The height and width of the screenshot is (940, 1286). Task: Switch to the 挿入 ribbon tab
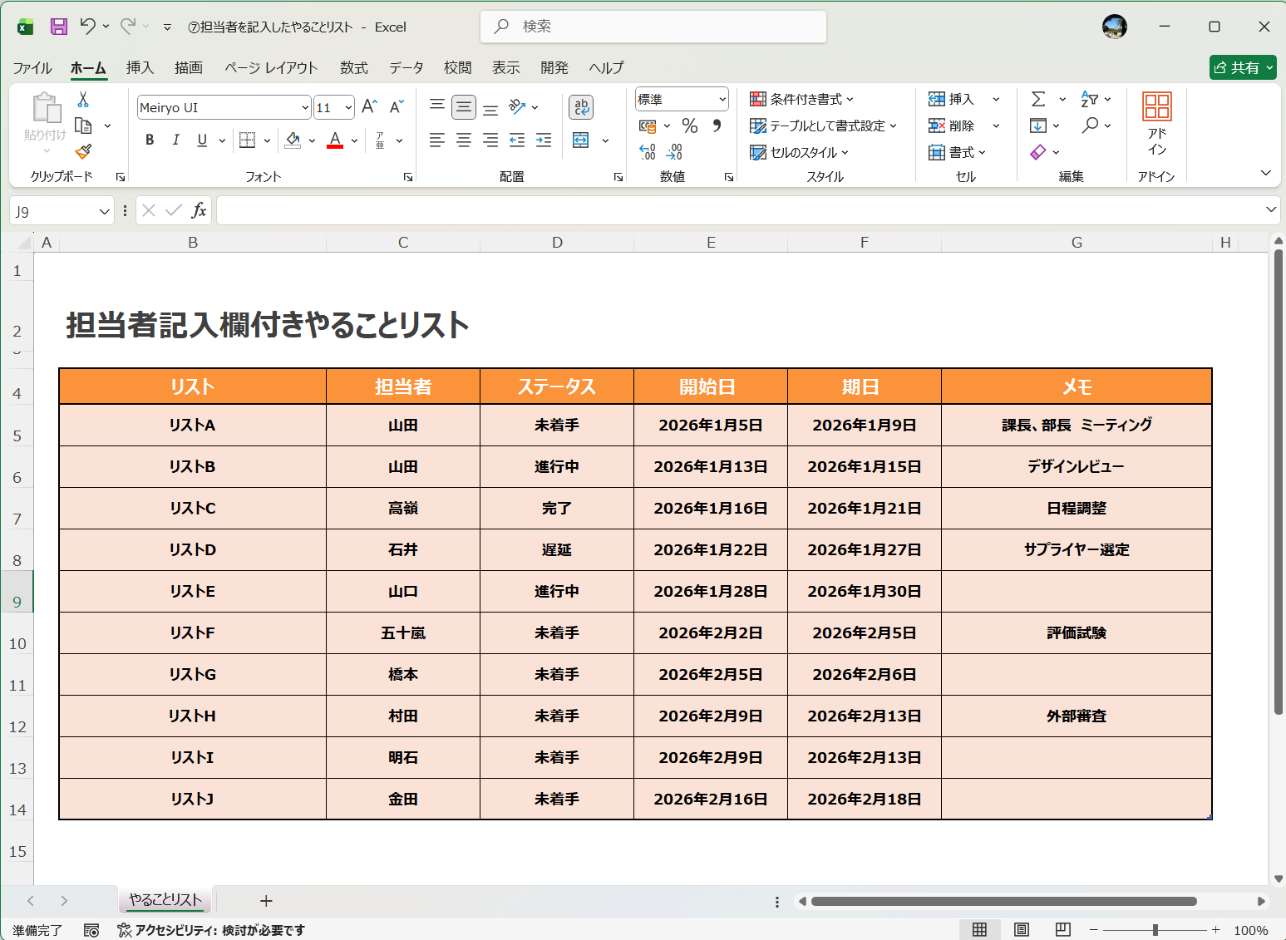[x=140, y=68]
